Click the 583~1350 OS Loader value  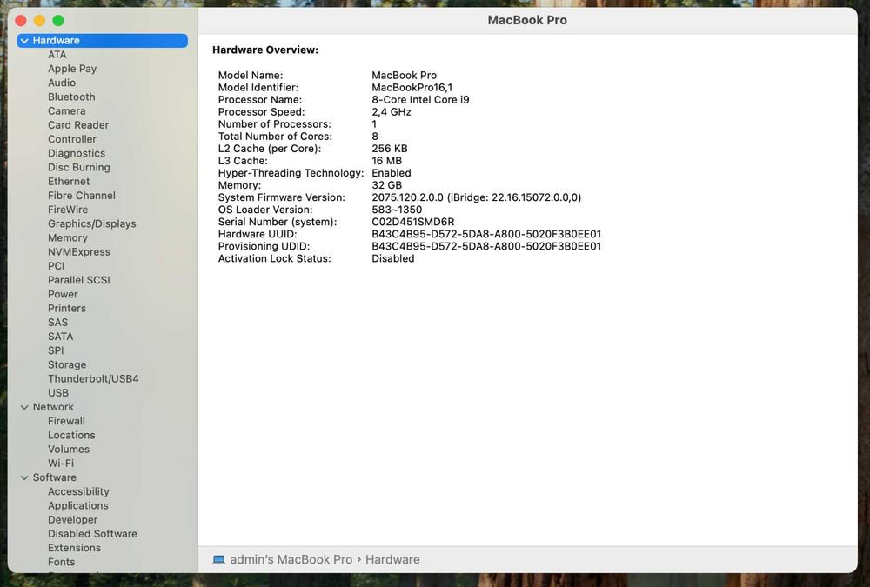397,210
